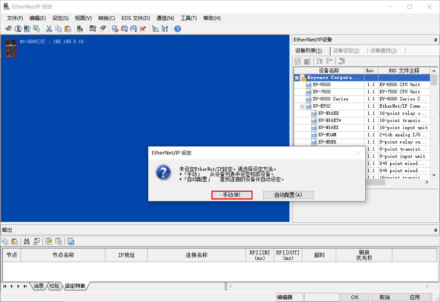Open the EDS 文件(D) menu
Viewport: 440px width, 302px height.
135,18
